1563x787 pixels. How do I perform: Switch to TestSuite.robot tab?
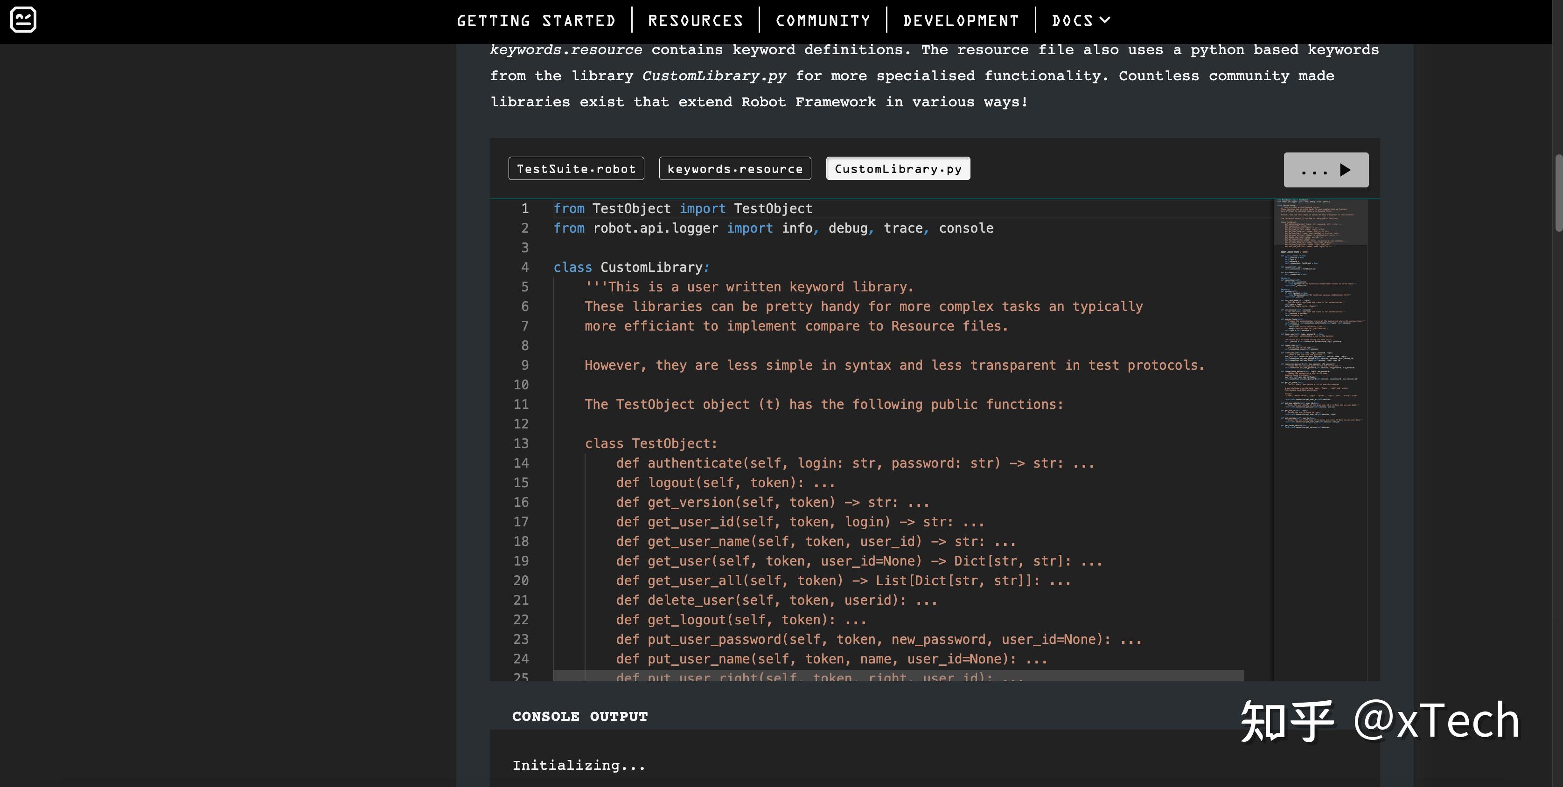pos(576,169)
